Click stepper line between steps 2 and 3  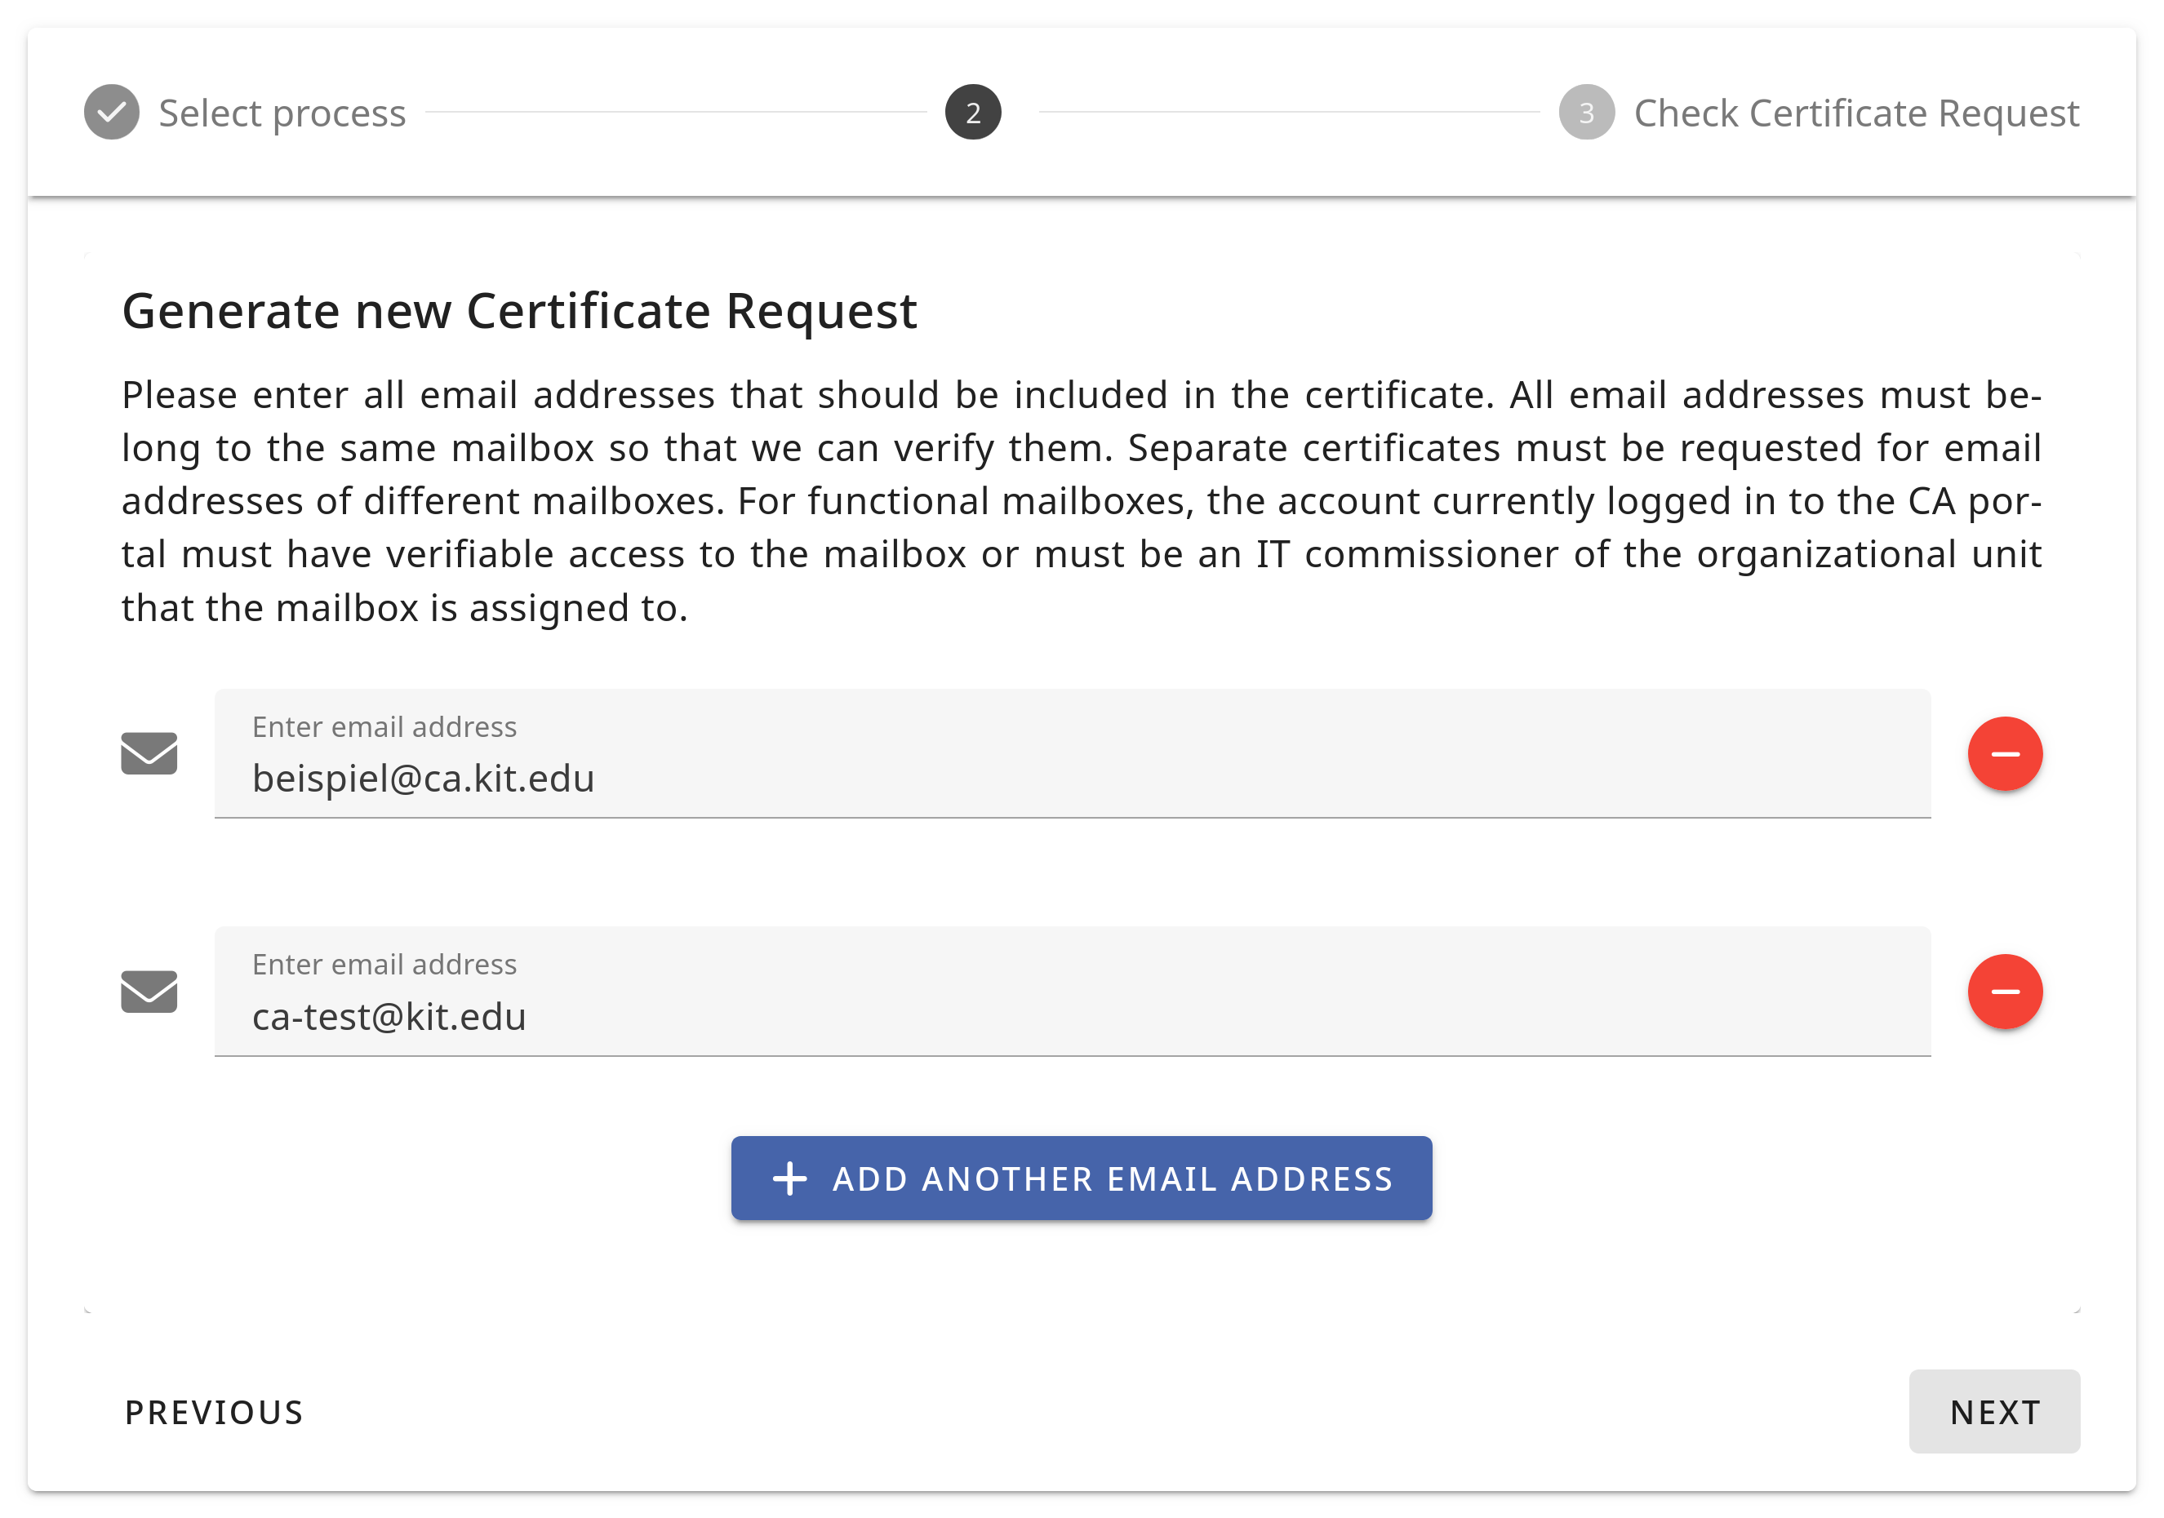[1288, 112]
